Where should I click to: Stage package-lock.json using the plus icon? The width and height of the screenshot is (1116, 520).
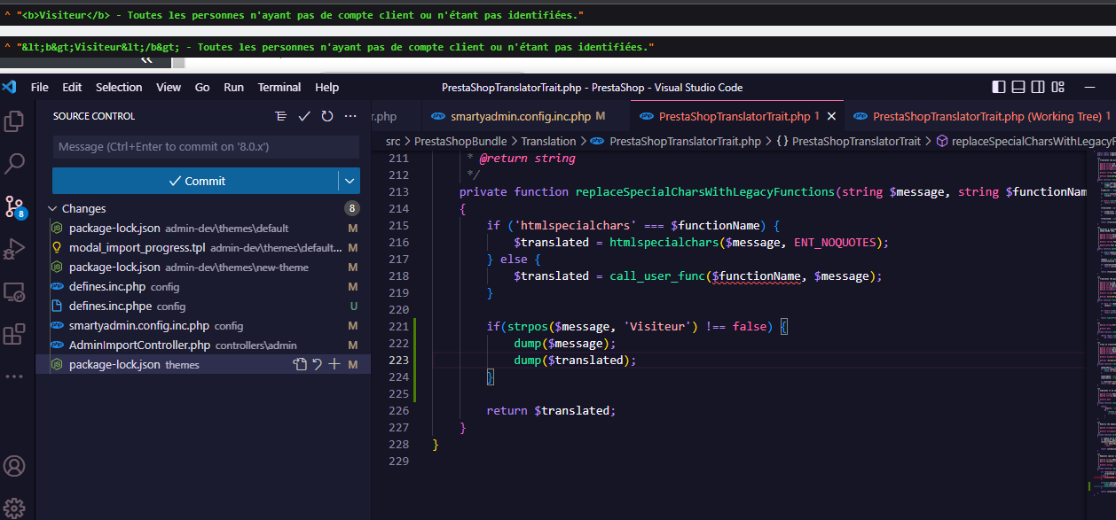coord(334,364)
